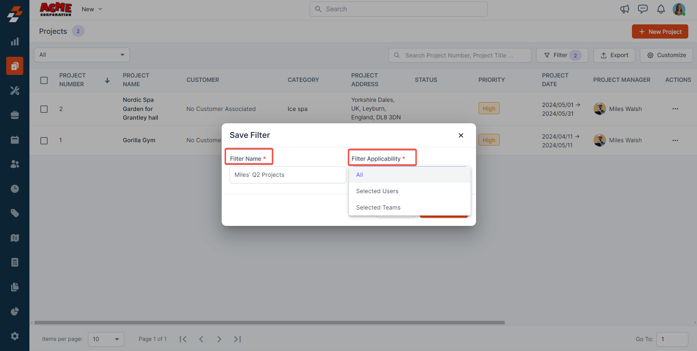The image size is (697, 351).
Task: Open the Projects sidebar icon
Action: [x=15, y=66]
